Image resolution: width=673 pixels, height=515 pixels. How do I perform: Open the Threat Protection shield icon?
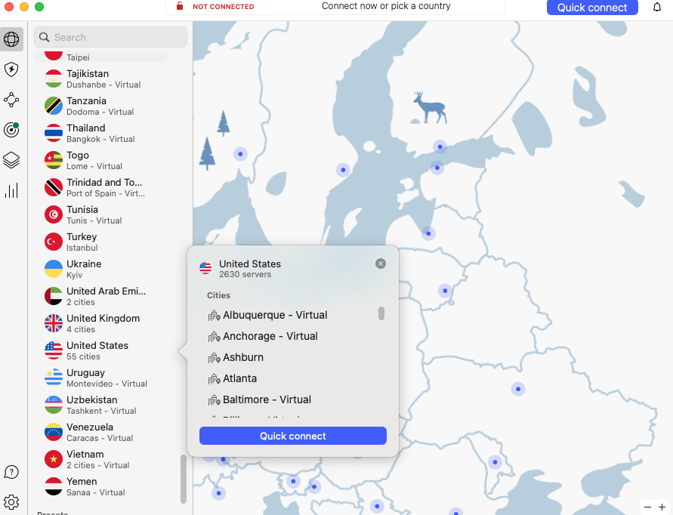[x=11, y=69]
